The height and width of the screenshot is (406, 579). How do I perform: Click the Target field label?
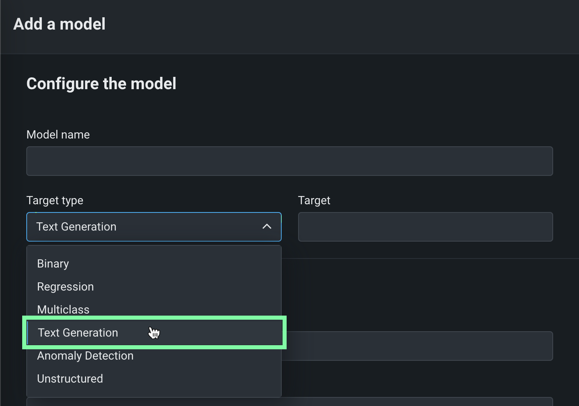coord(314,201)
